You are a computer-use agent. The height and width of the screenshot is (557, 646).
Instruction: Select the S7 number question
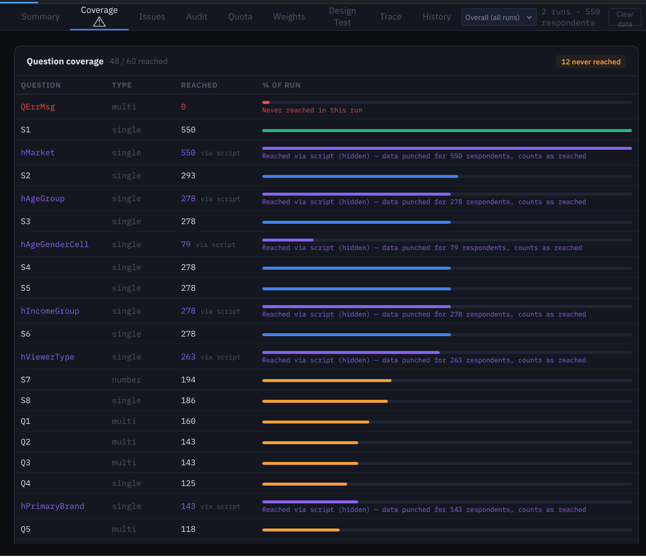(26, 380)
